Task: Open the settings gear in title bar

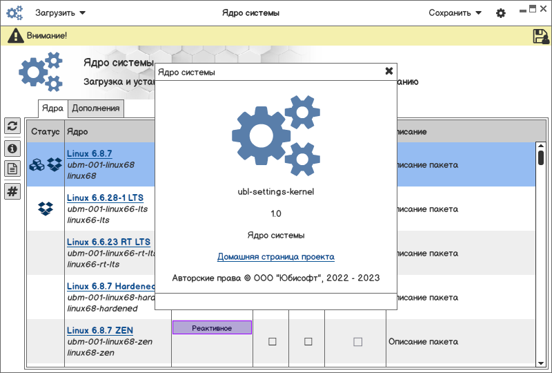Action: 501,13
